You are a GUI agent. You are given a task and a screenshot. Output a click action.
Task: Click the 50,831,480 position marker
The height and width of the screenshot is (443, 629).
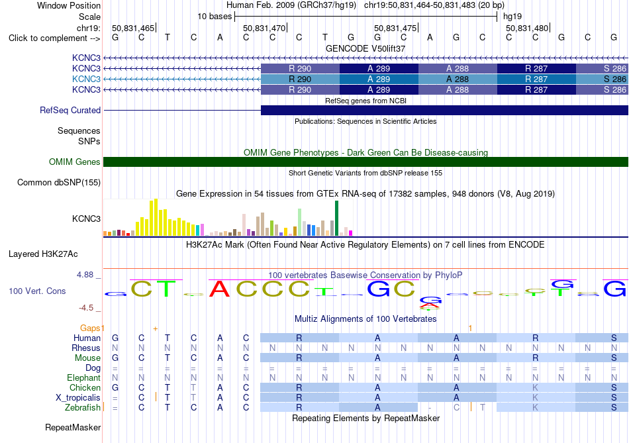[528, 28]
